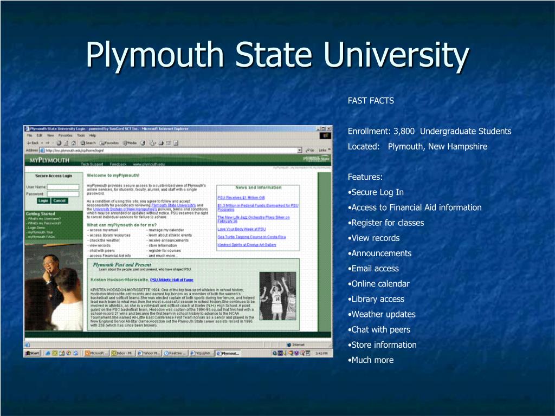
Task: Open the File menu
Action: (x=29, y=135)
